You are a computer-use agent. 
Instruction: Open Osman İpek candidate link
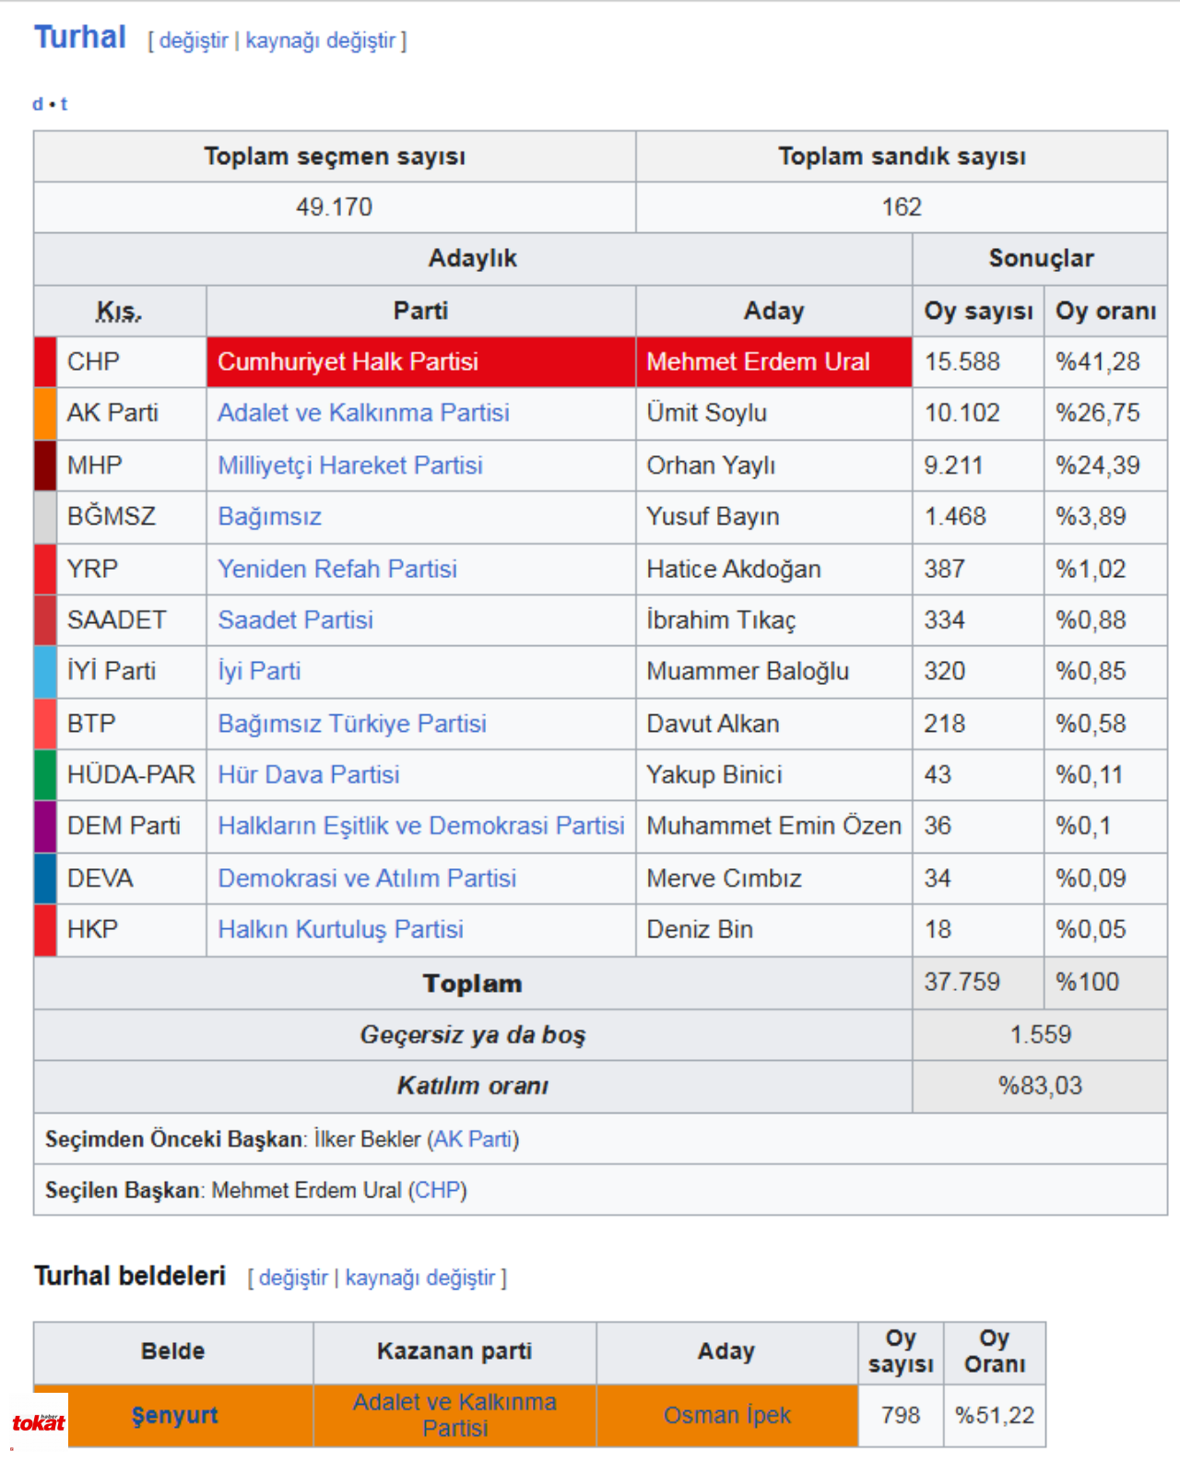pos(727,1415)
